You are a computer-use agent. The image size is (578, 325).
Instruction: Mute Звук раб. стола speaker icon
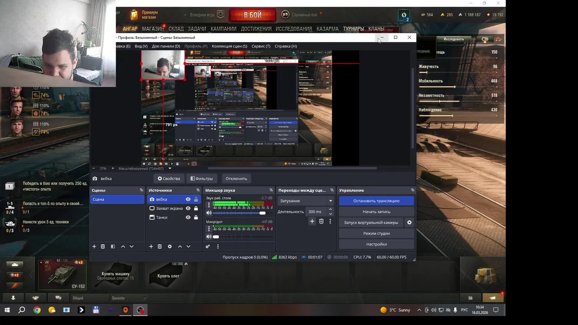tap(209, 213)
